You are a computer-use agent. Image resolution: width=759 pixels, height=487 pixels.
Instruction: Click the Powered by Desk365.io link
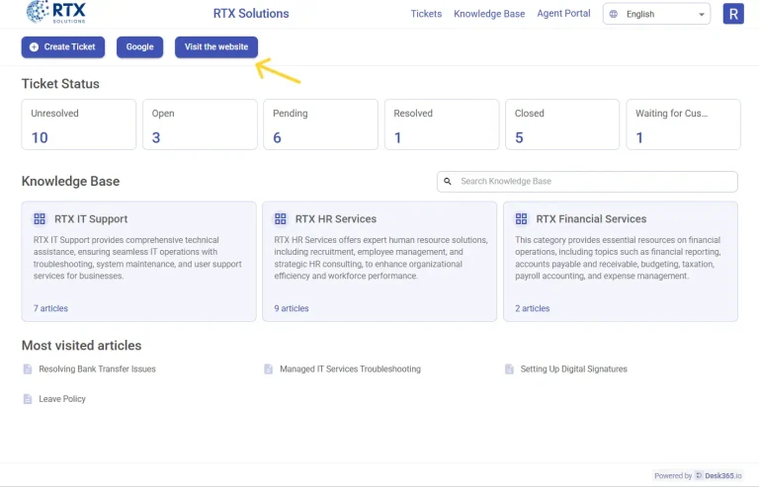pos(698,476)
